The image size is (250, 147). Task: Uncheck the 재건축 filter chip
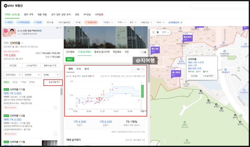coord(38,22)
